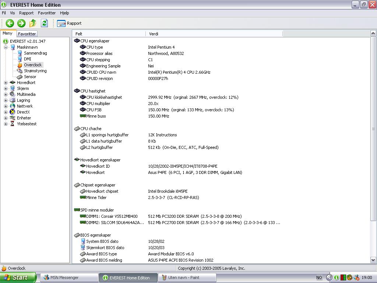Expand the Multimedia tree node
This screenshot has height=283, width=377.
pyautogui.click(x=6, y=95)
